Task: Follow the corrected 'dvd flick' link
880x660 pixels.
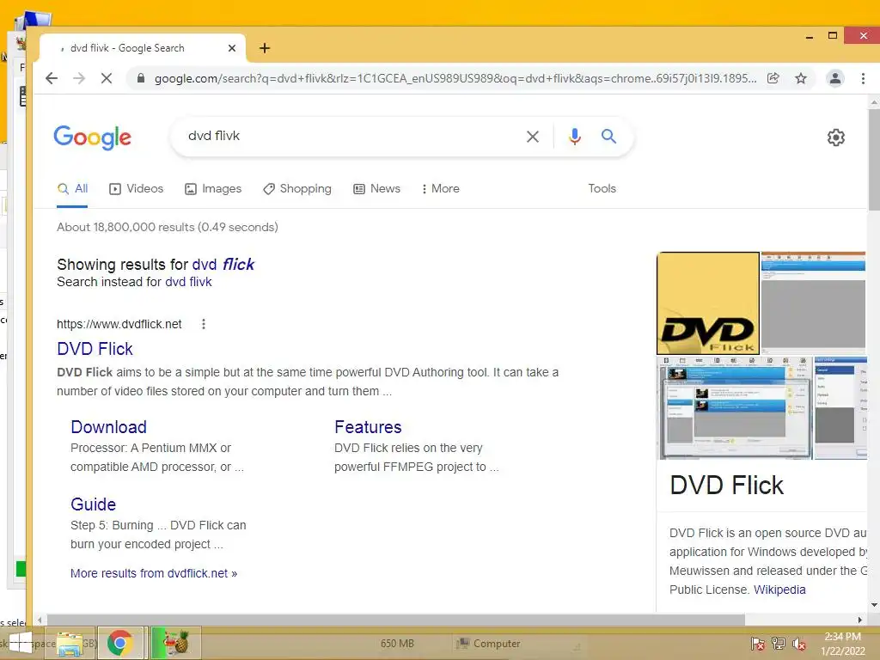Action: [223, 265]
